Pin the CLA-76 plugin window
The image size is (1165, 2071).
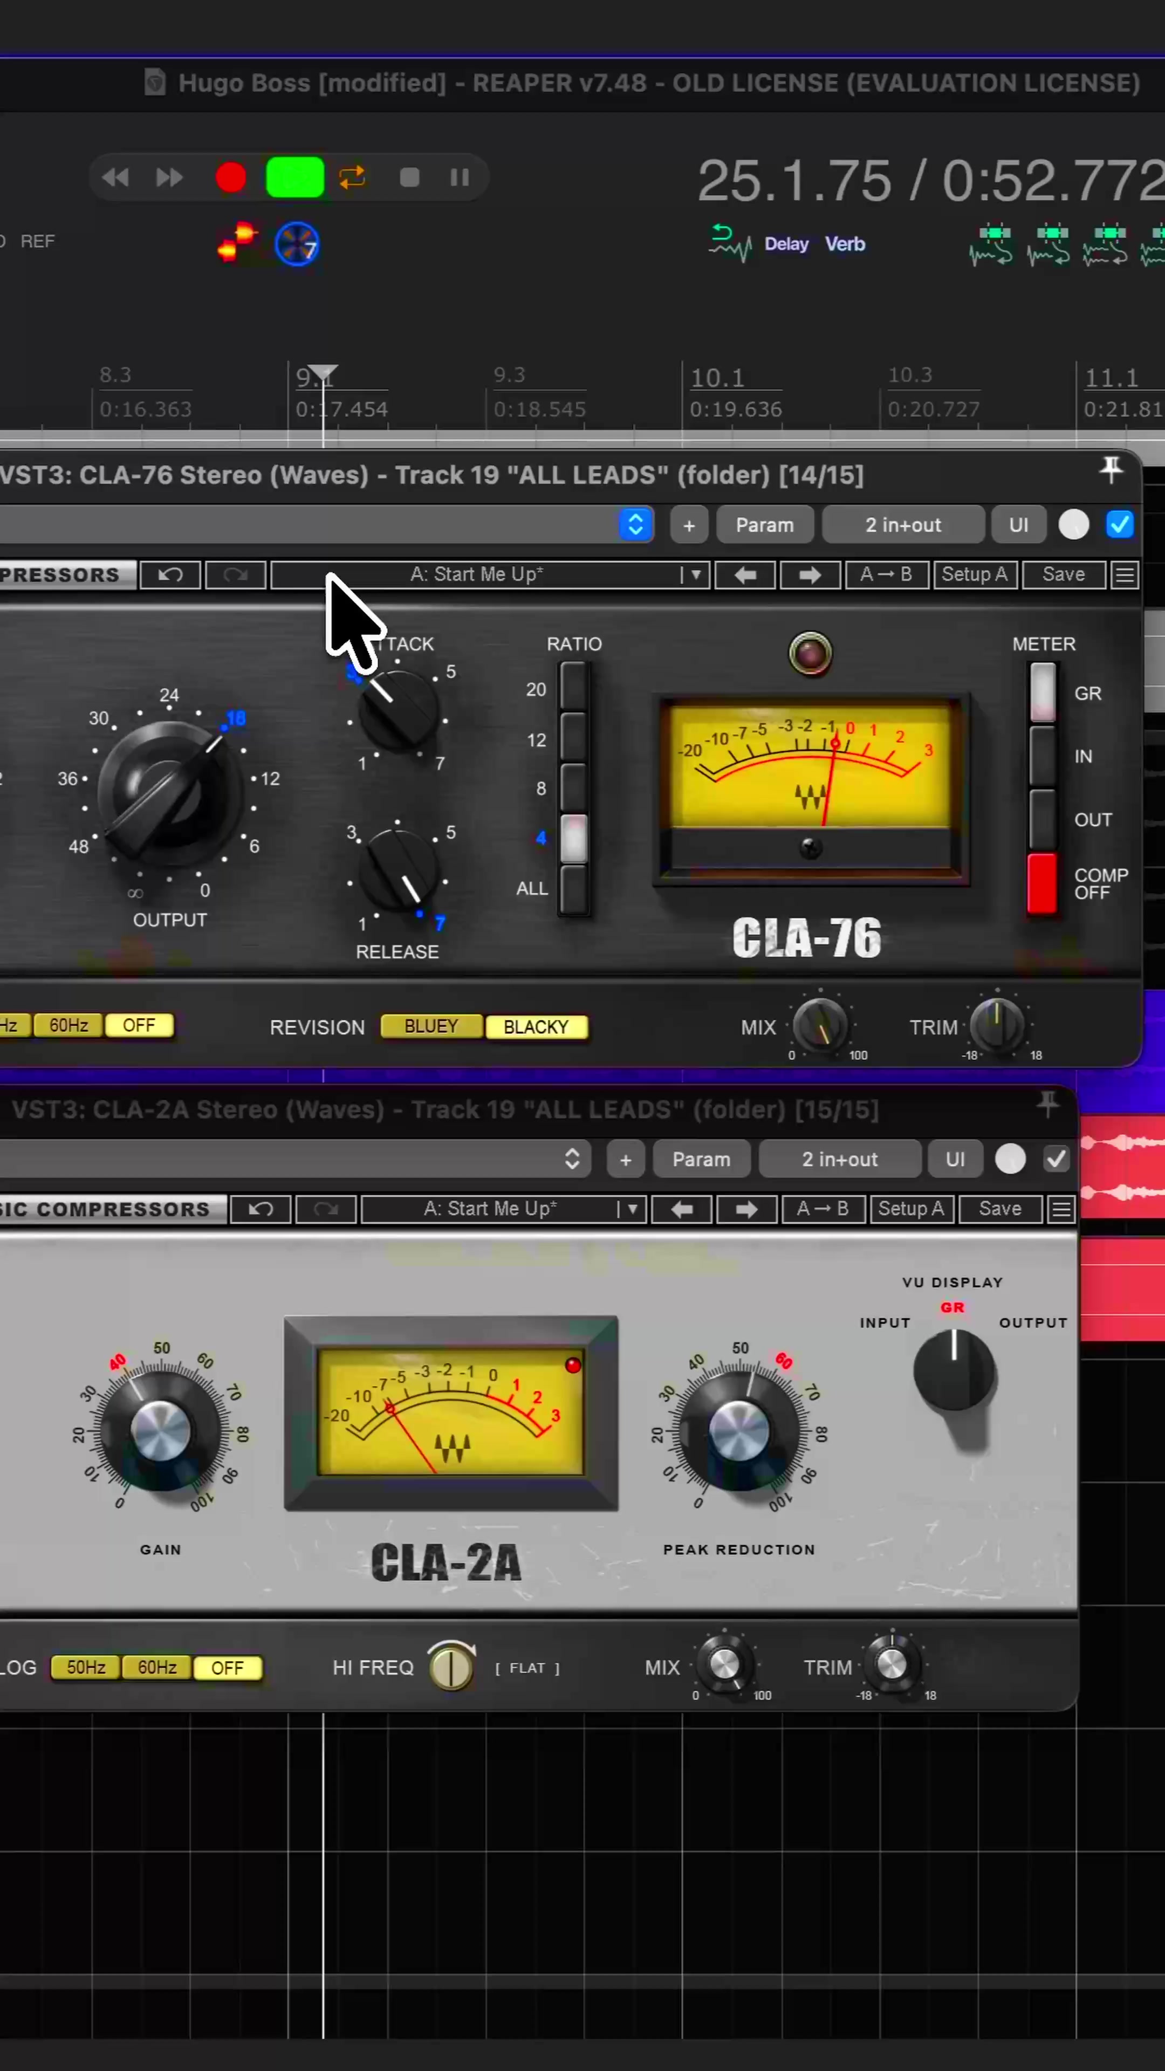coord(1111,470)
